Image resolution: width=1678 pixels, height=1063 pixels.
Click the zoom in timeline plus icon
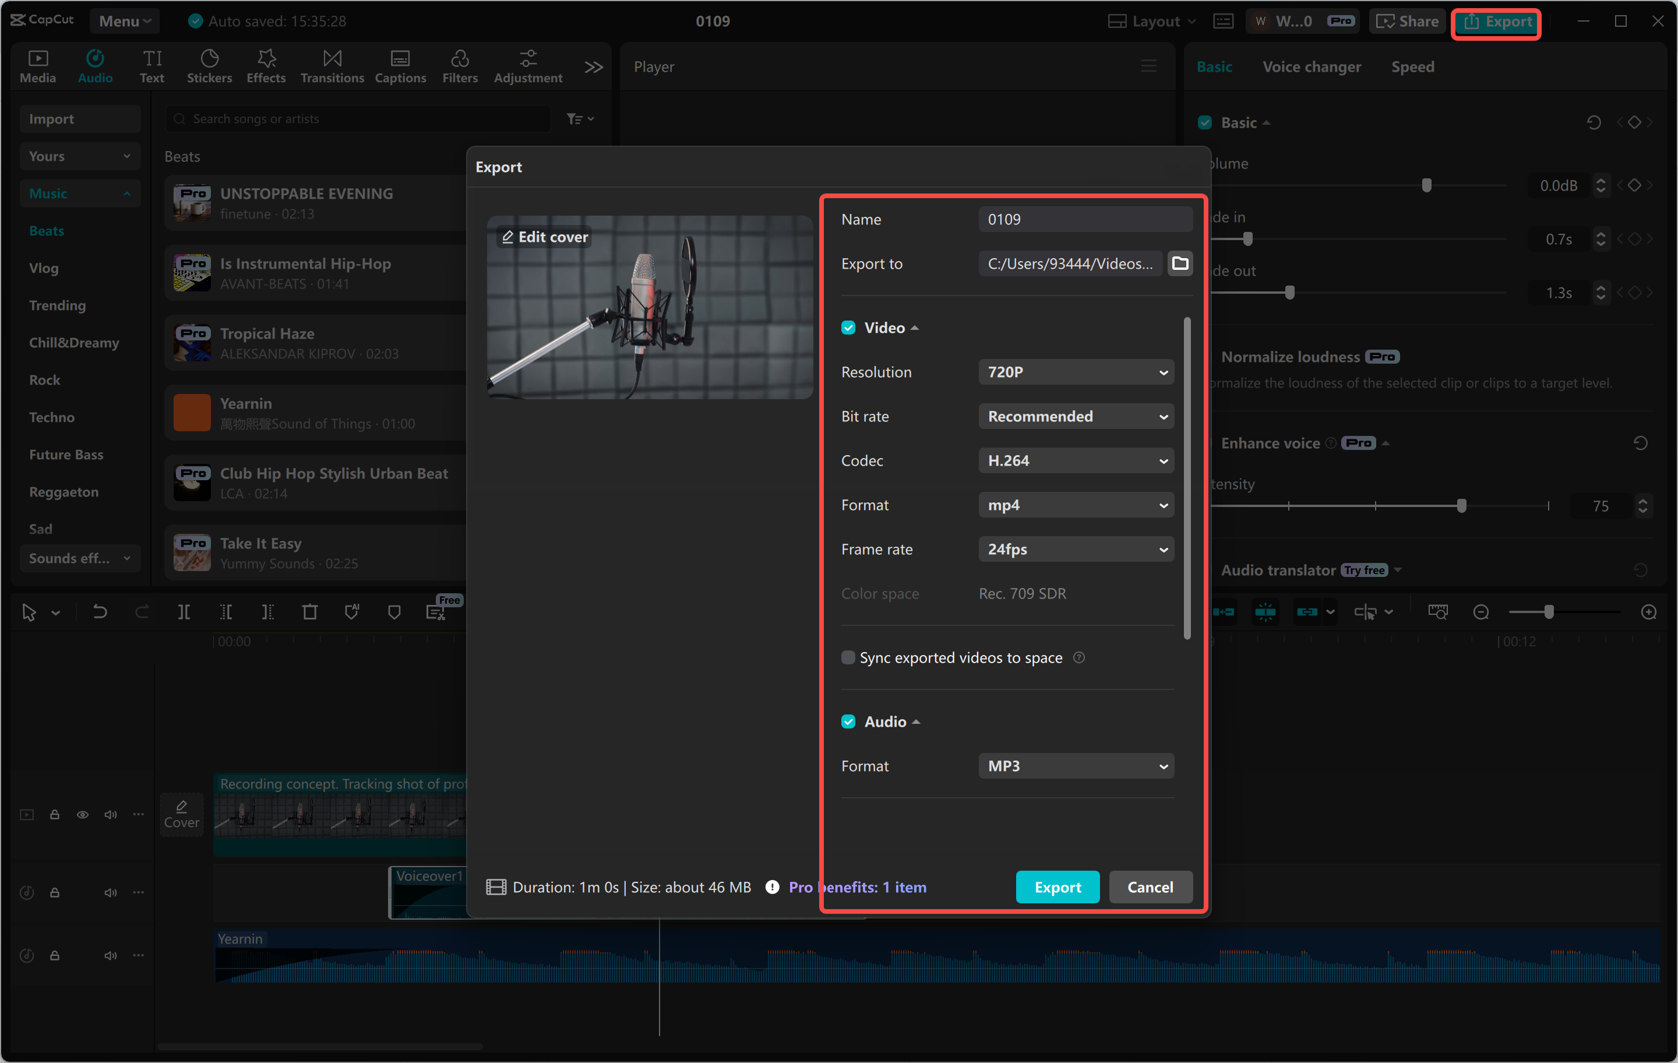click(1648, 612)
